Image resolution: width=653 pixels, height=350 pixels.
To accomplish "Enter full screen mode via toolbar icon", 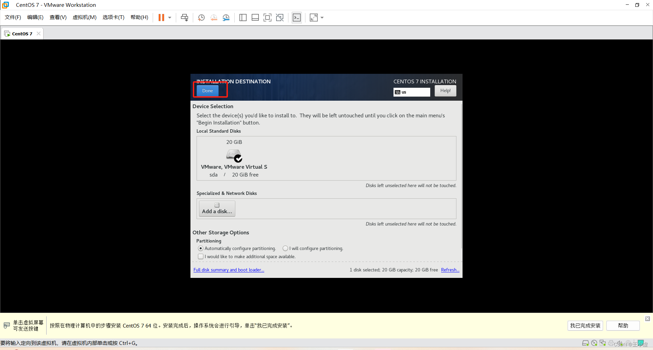I will [x=268, y=18].
